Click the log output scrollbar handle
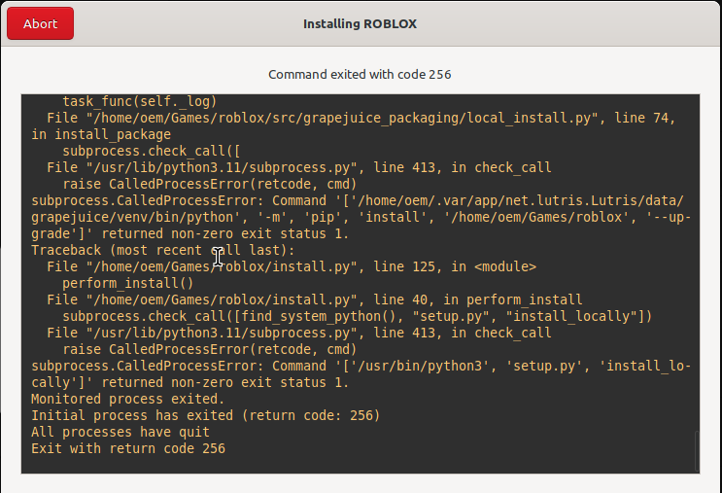 click(x=696, y=450)
